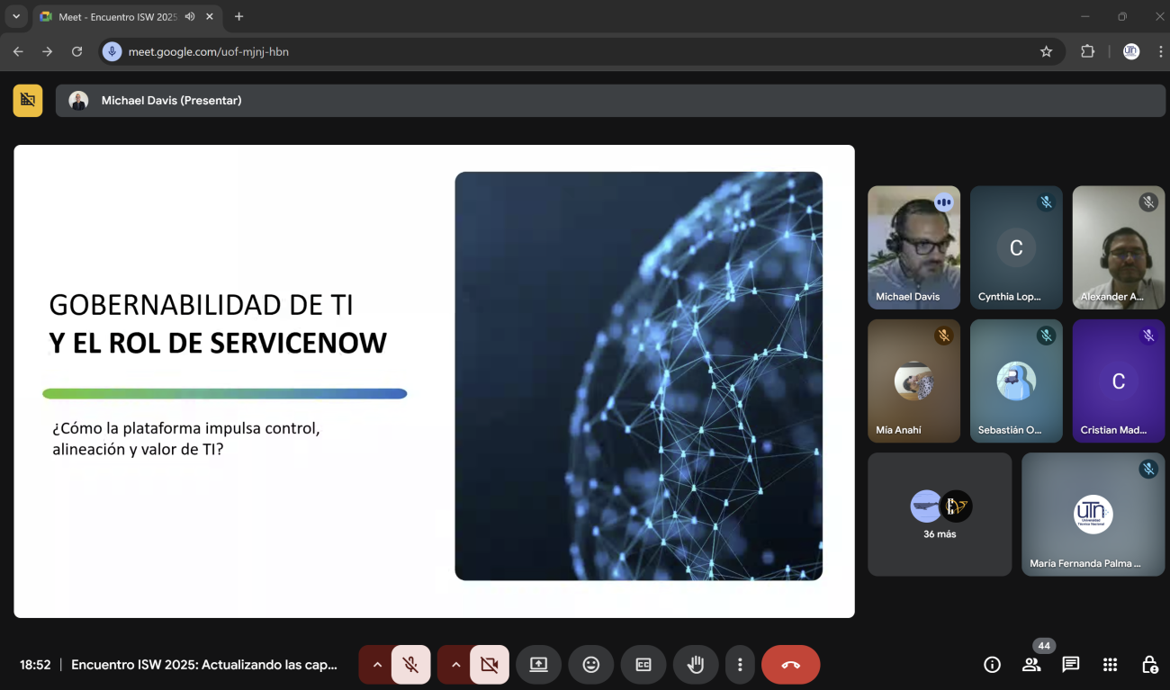Open the emoji reactions panel
This screenshot has width=1170, height=690.
tap(591, 665)
